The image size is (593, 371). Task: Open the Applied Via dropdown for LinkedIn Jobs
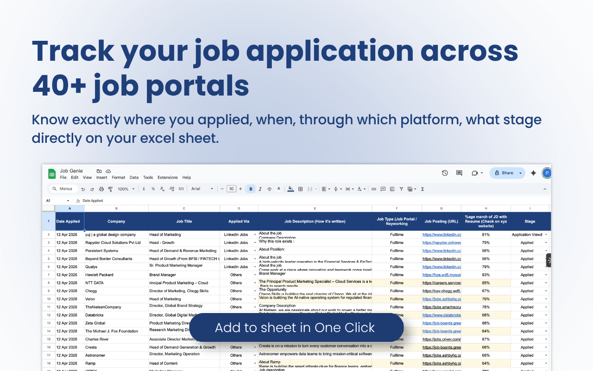[x=254, y=234]
